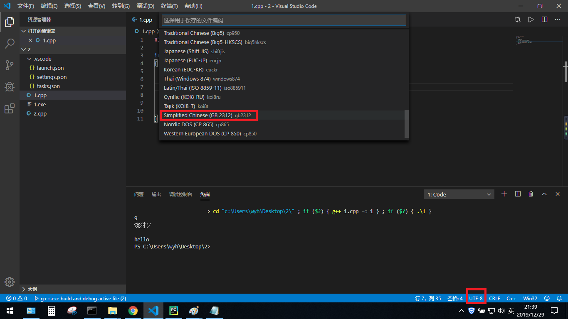
Task: Click g++.exe build and debug status item
Action: [x=80, y=298]
